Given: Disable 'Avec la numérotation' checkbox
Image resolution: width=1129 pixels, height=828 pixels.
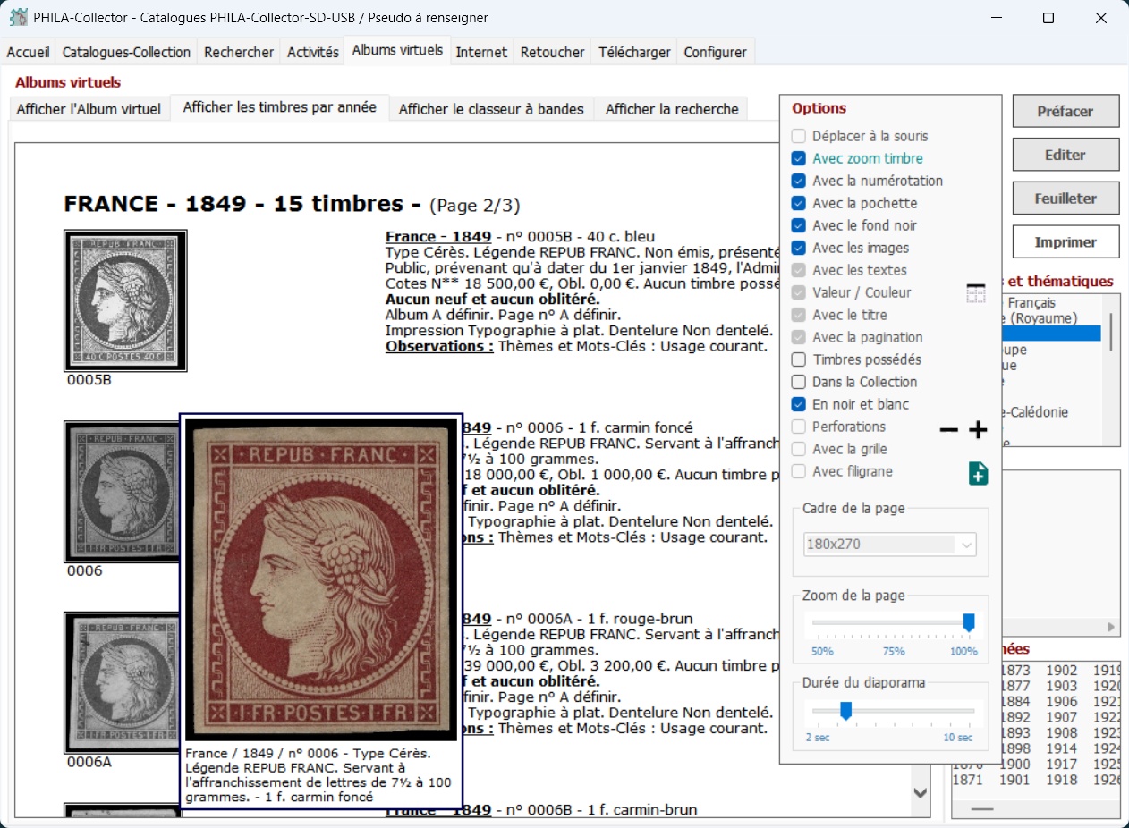Looking at the screenshot, I should [799, 182].
